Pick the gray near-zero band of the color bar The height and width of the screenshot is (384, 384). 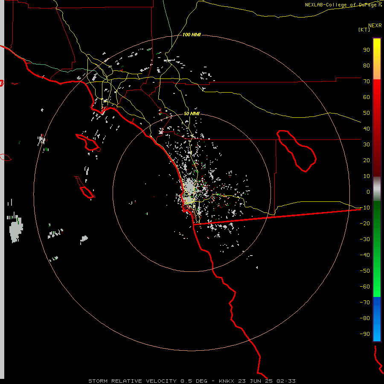(377, 189)
